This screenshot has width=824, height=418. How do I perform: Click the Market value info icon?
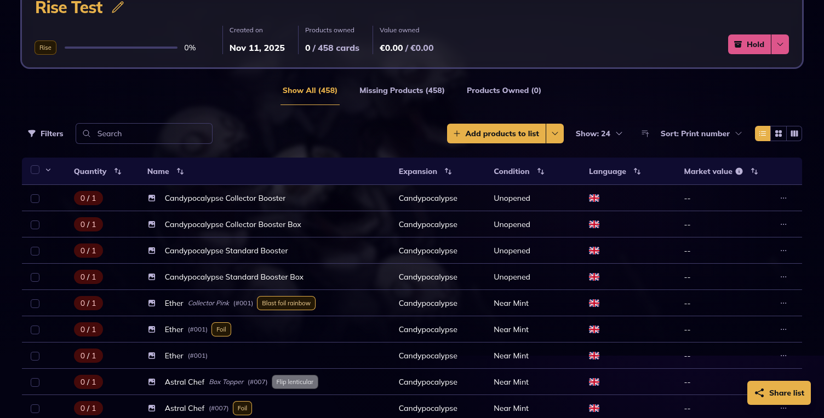point(739,171)
